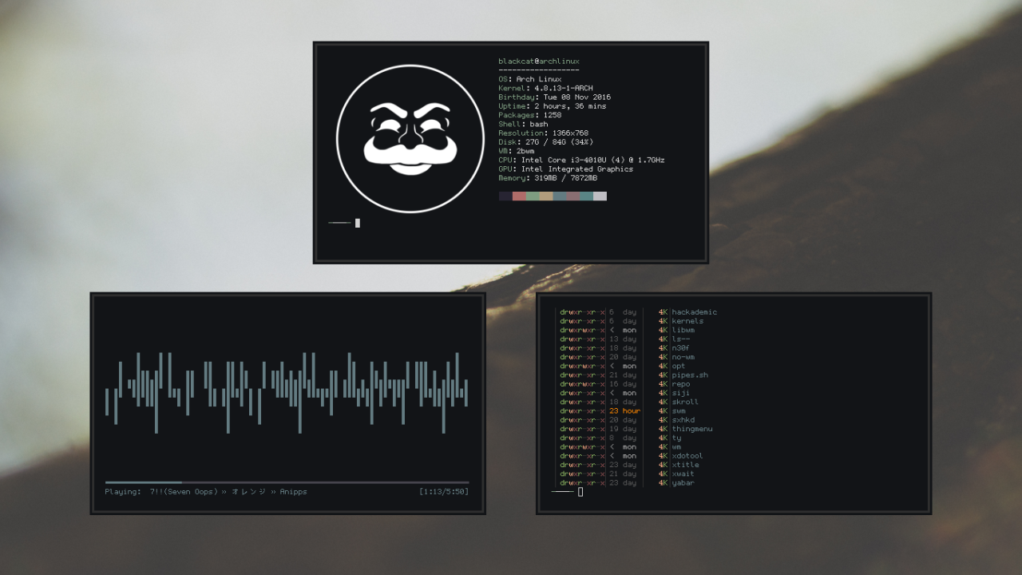The width and height of the screenshot is (1022, 575).
Task: Click the file listing terminal prompt cursor
Action: tap(580, 492)
